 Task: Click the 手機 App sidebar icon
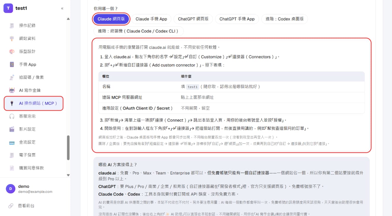pyautogui.click(x=12, y=64)
